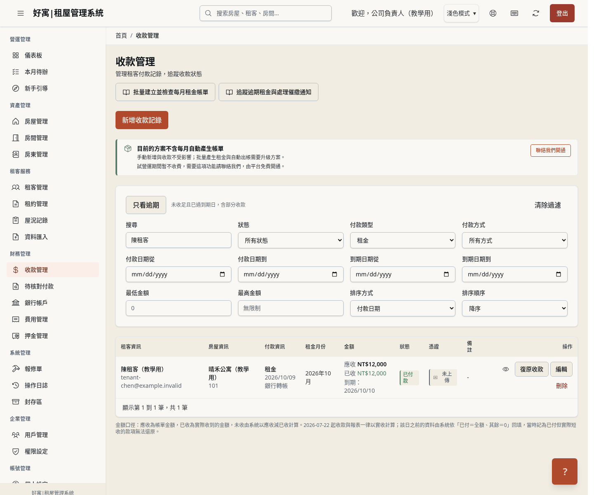Viewport: 594px width, 495px height.
Task: Click the refresh arrows icon in header
Action: click(x=536, y=13)
